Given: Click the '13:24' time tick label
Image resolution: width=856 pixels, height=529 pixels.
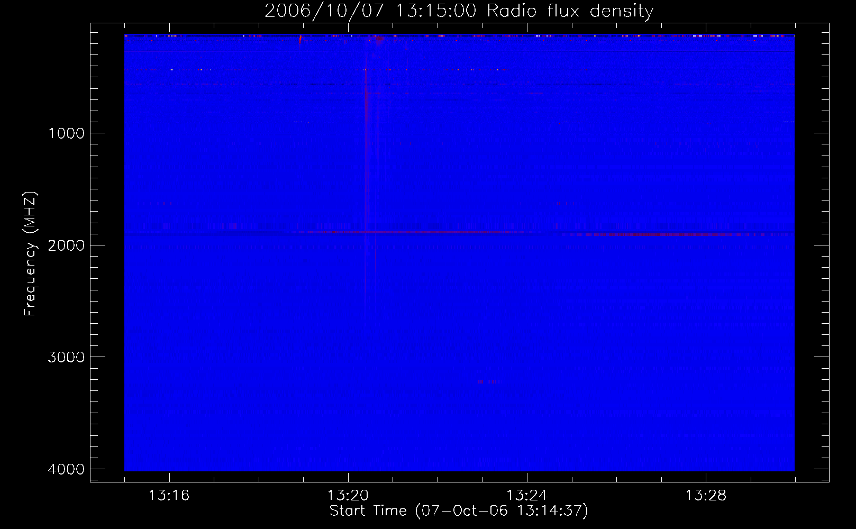Looking at the screenshot, I should point(527,496).
